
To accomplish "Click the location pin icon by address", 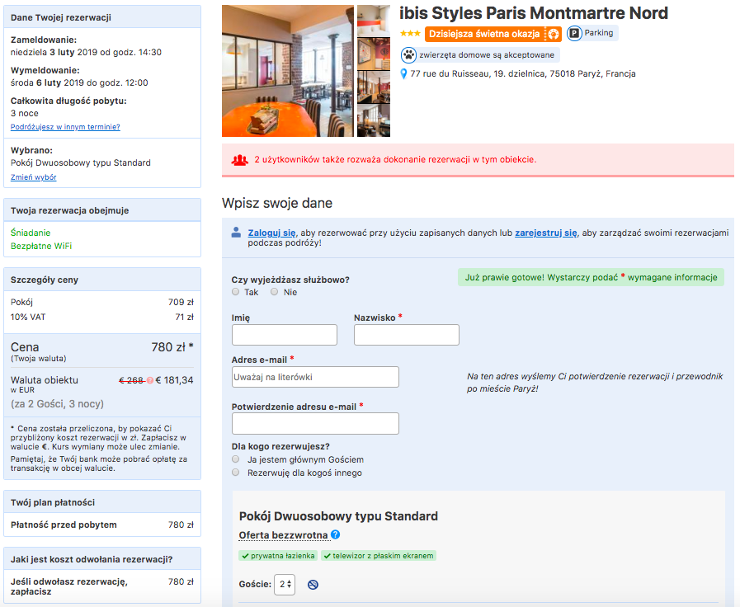I will click(403, 74).
